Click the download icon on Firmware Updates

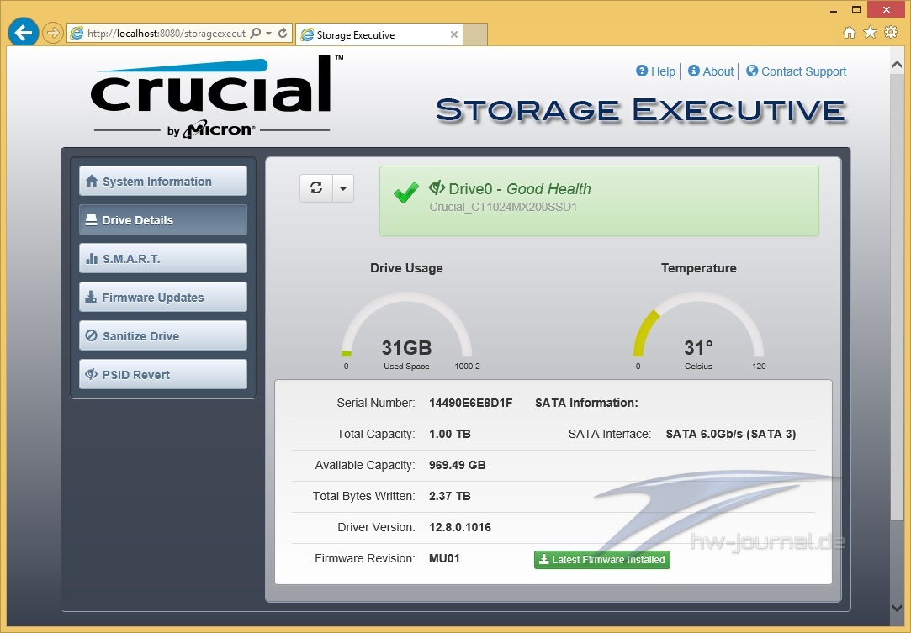91,297
